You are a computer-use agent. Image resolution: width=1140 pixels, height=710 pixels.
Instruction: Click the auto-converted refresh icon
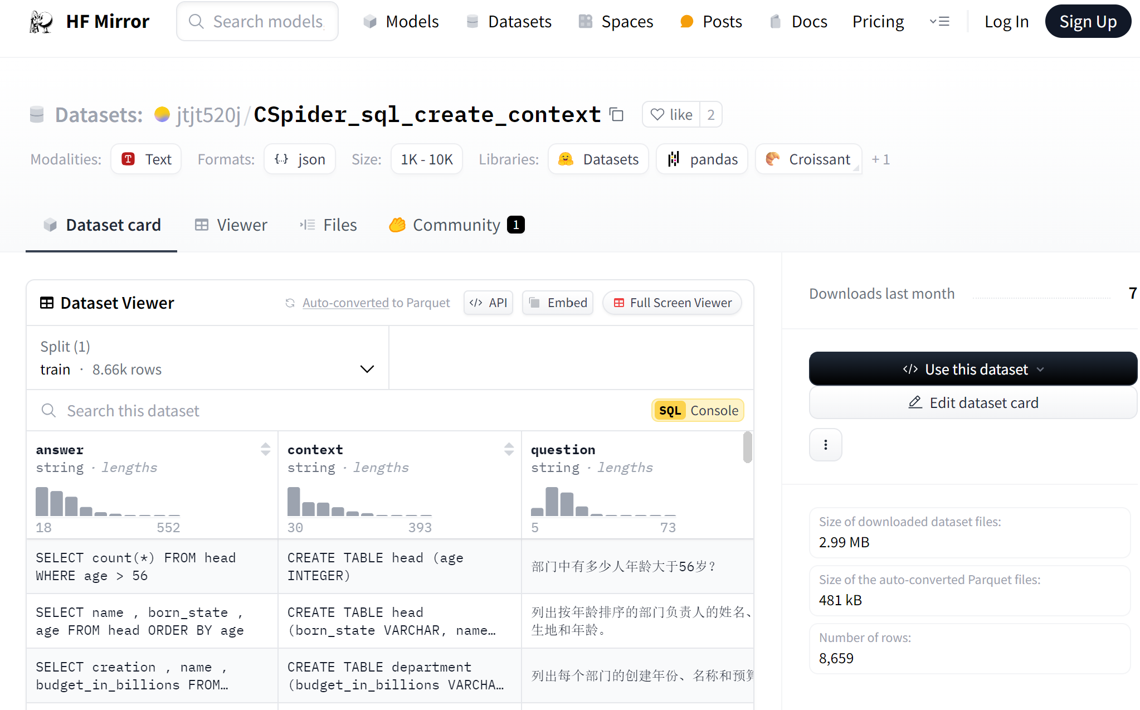coord(290,303)
